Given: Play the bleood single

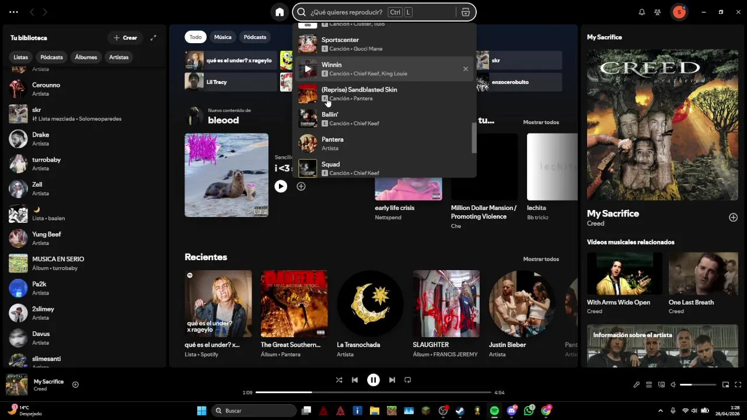Looking at the screenshot, I should [x=281, y=187].
